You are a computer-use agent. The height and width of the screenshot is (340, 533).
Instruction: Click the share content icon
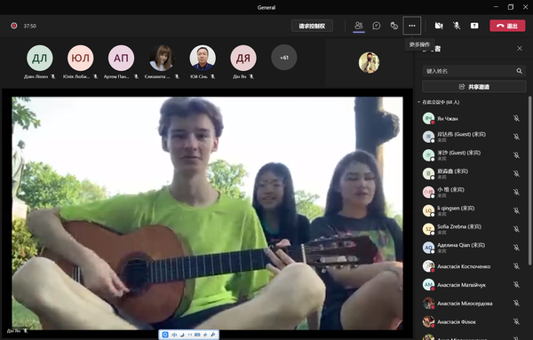(x=474, y=26)
